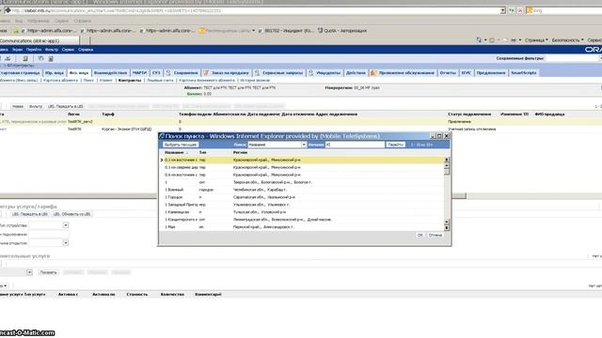Select the row with Тульская обл., Узловский р-н
The height and width of the screenshot is (338, 602).
303,212
